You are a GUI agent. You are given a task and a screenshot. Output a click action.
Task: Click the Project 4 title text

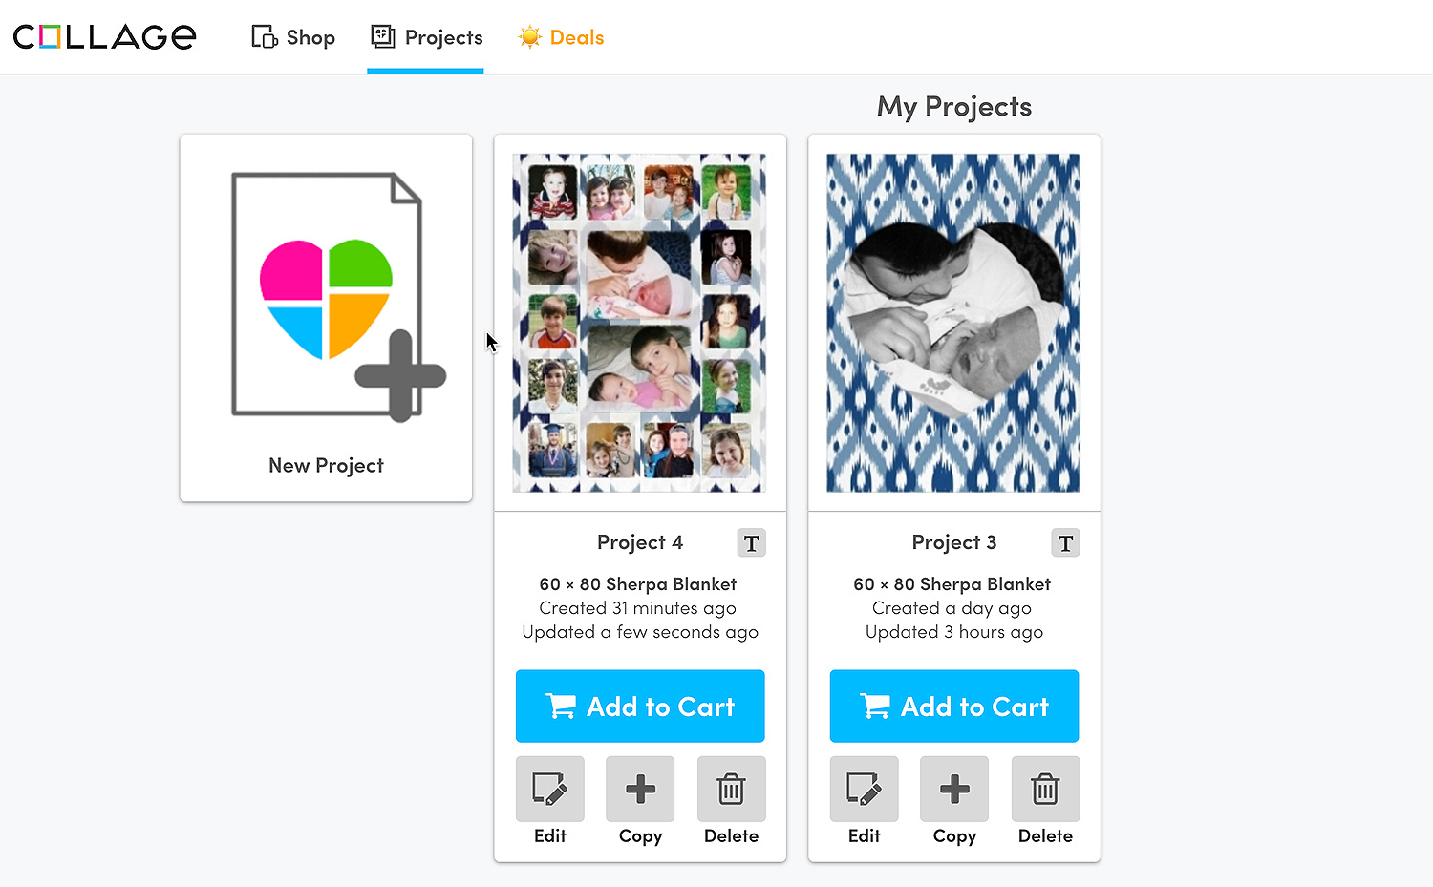(640, 542)
